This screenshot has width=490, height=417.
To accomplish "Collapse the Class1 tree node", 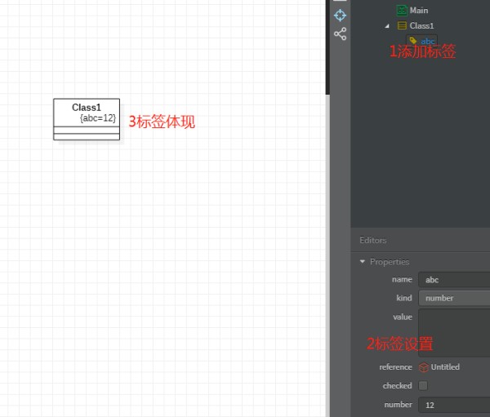I will [387, 26].
